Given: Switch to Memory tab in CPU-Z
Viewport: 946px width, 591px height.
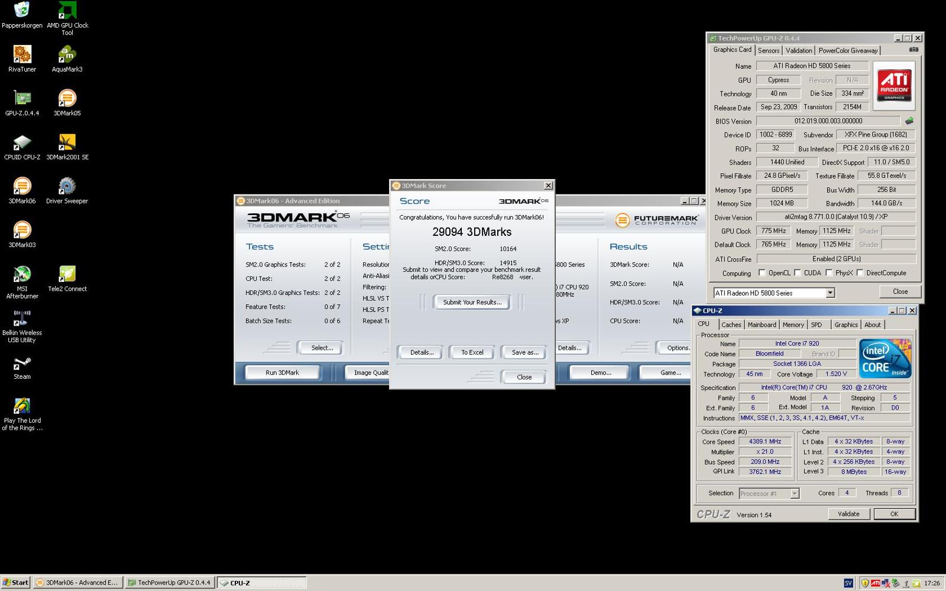Looking at the screenshot, I should click(793, 324).
